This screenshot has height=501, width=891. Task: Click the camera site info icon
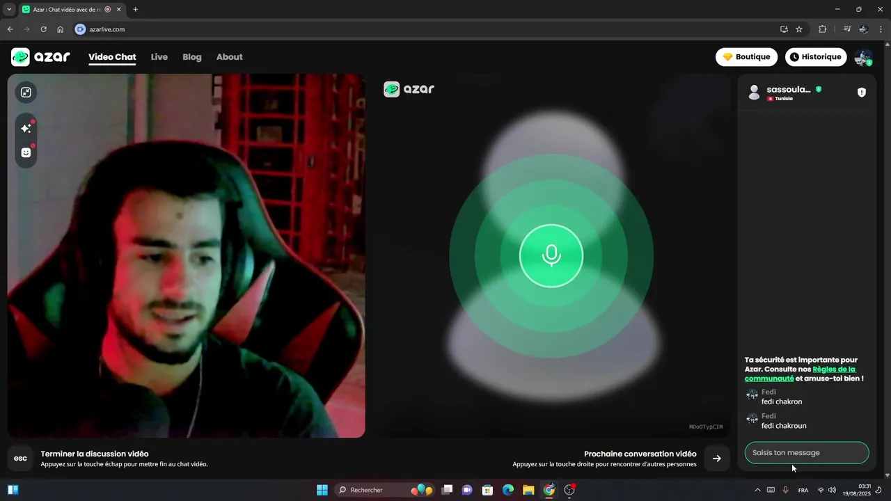(x=80, y=29)
